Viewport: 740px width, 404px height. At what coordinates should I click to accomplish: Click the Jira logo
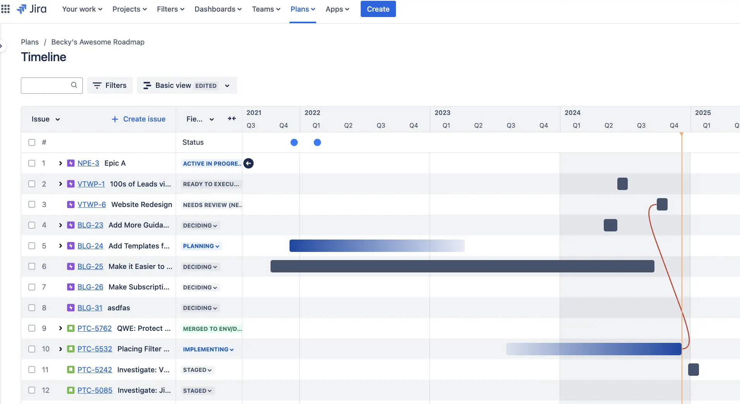pyautogui.click(x=32, y=9)
